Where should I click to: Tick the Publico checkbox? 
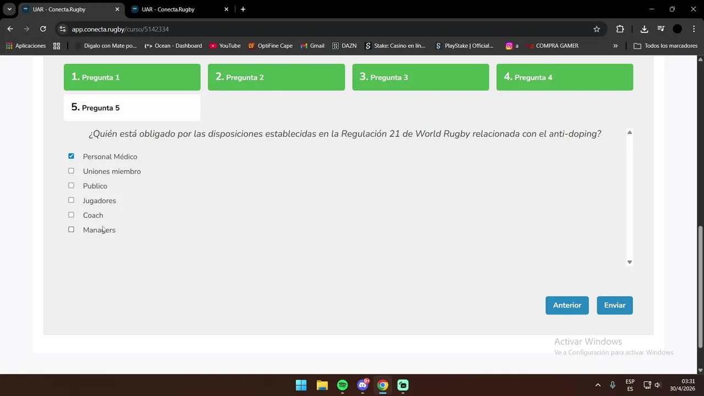tap(71, 186)
